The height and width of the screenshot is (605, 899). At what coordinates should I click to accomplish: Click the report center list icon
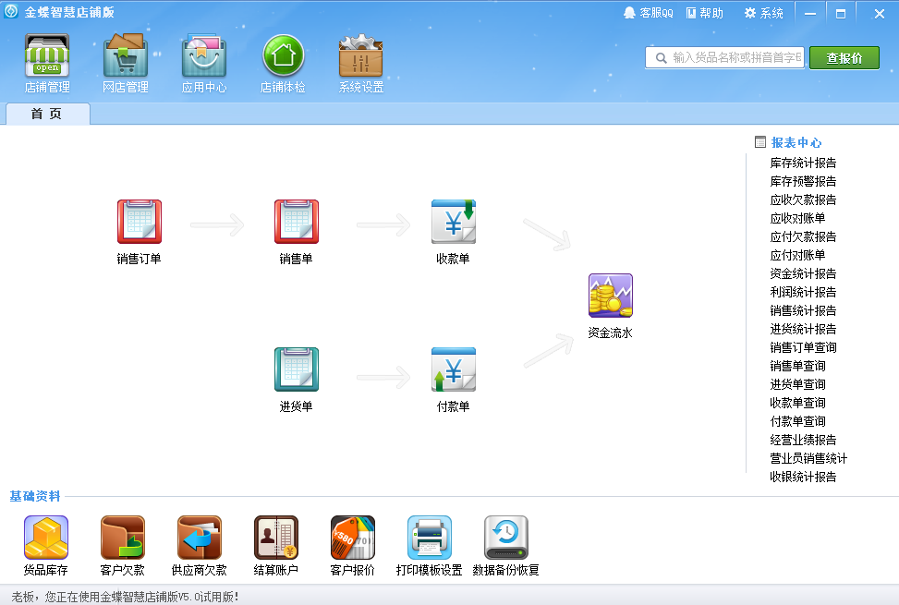pos(760,142)
